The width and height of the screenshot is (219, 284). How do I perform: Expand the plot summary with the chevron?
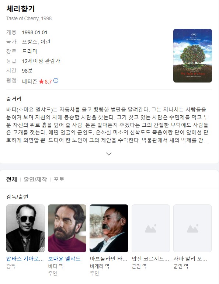(109, 154)
